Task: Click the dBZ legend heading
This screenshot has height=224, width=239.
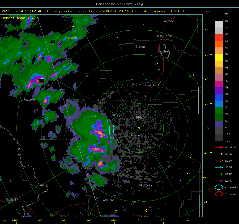Action: click(x=225, y=14)
